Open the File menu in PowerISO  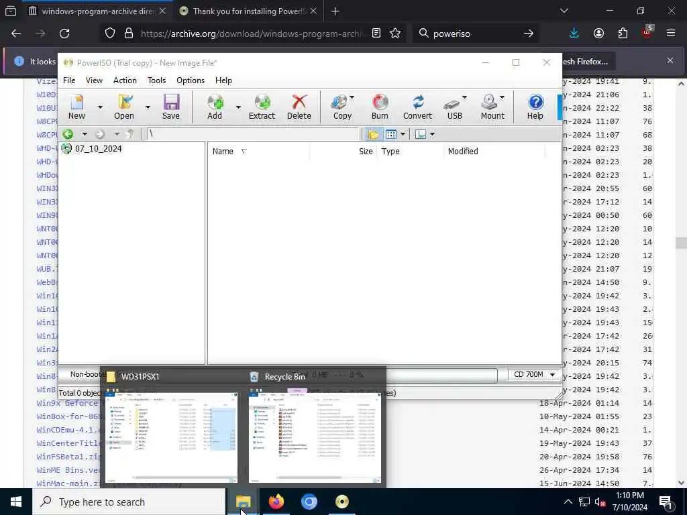(x=69, y=80)
